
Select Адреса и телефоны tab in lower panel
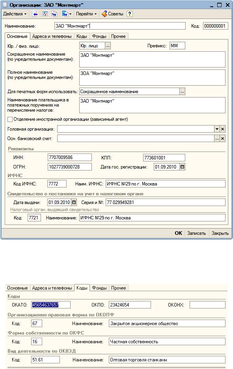pos(52,288)
